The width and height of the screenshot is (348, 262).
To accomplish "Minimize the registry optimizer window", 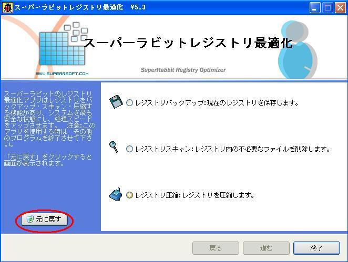I will coord(314,8).
